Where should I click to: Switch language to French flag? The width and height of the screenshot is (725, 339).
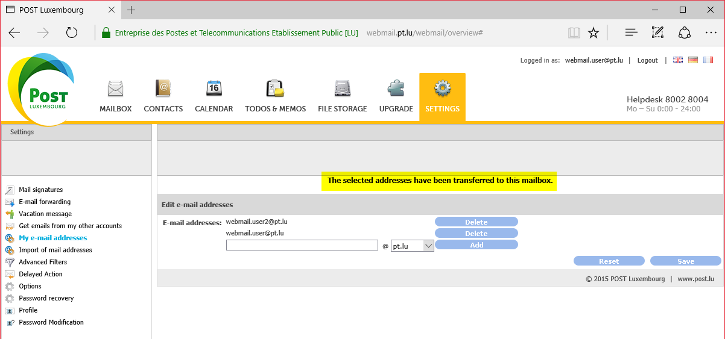click(x=708, y=60)
